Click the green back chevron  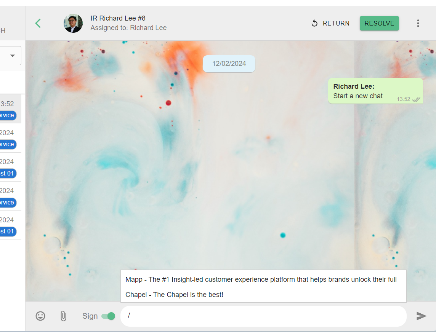pyautogui.click(x=38, y=23)
